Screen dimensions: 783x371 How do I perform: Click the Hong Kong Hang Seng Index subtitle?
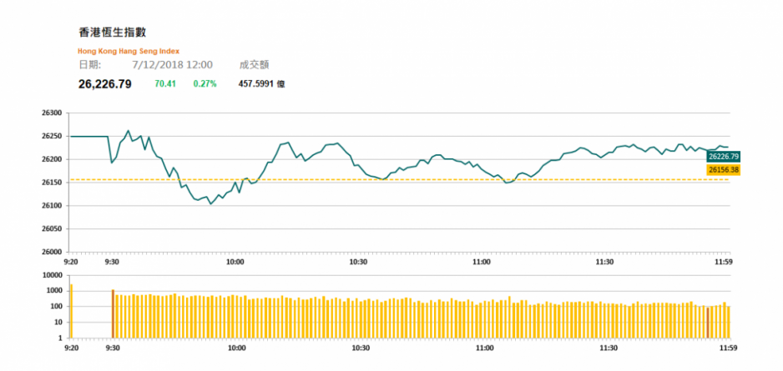pos(129,51)
